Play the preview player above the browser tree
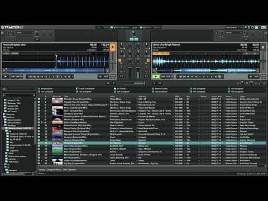Screen dimensions: 268x201 click(4, 89)
